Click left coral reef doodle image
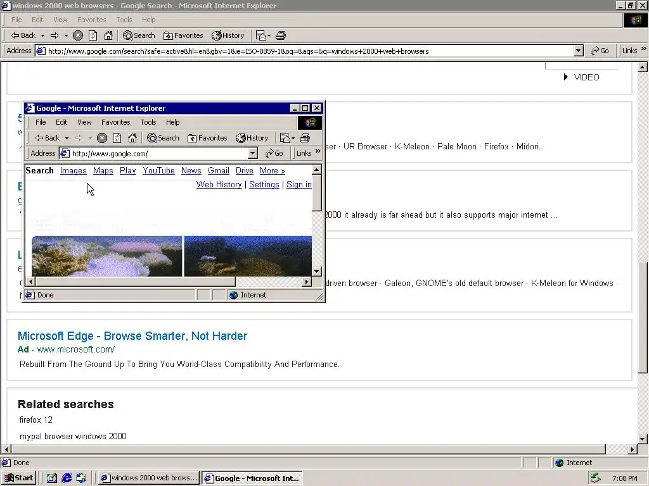The width and height of the screenshot is (649, 486). 106,256
